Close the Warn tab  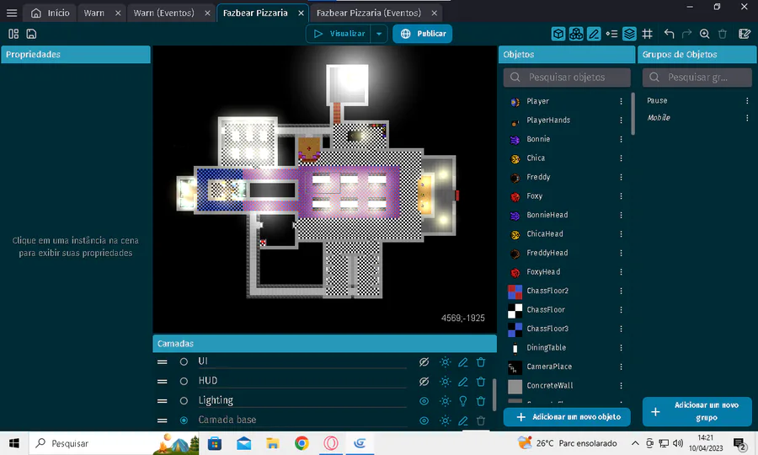pos(118,13)
